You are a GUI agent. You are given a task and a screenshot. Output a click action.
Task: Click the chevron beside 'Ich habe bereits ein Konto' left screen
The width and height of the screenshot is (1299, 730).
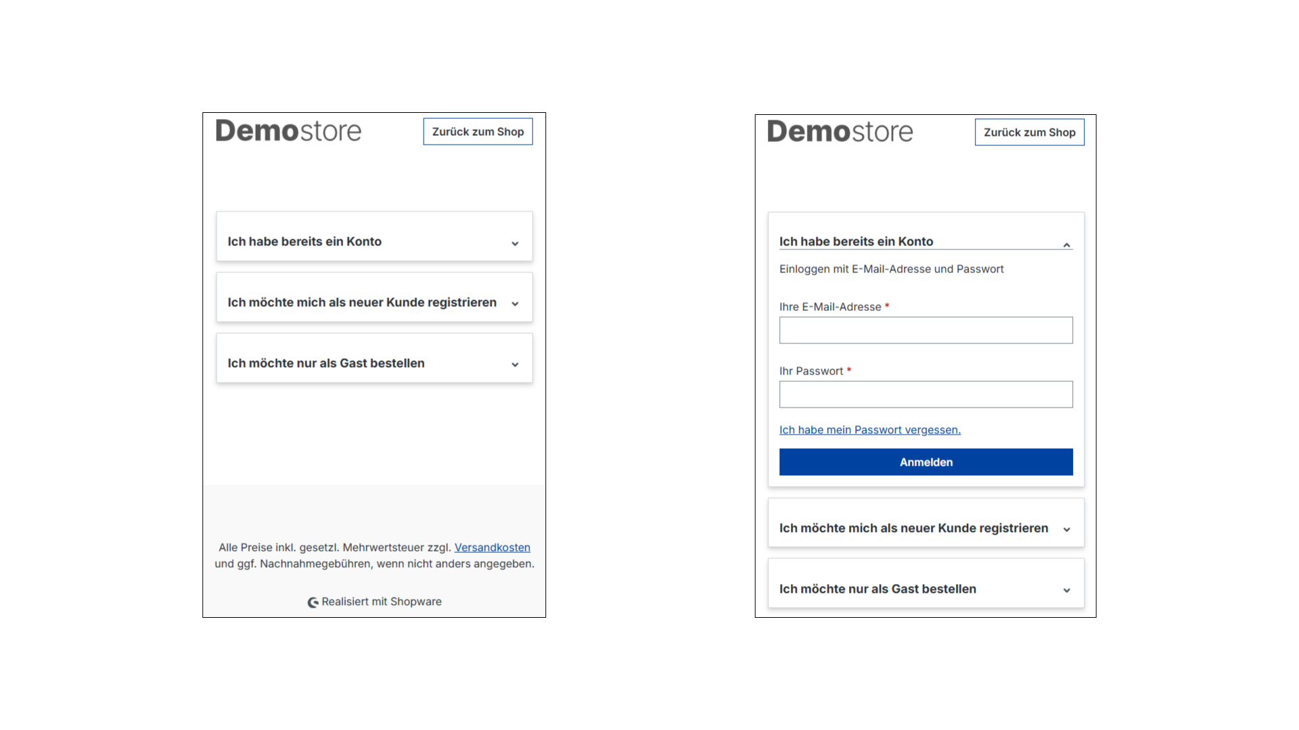(x=515, y=243)
